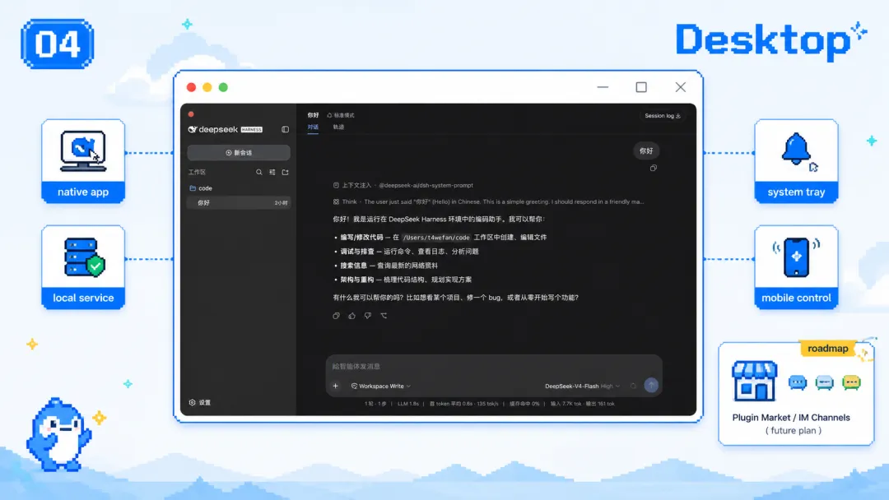Click the system tray feature card

point(796,161)
